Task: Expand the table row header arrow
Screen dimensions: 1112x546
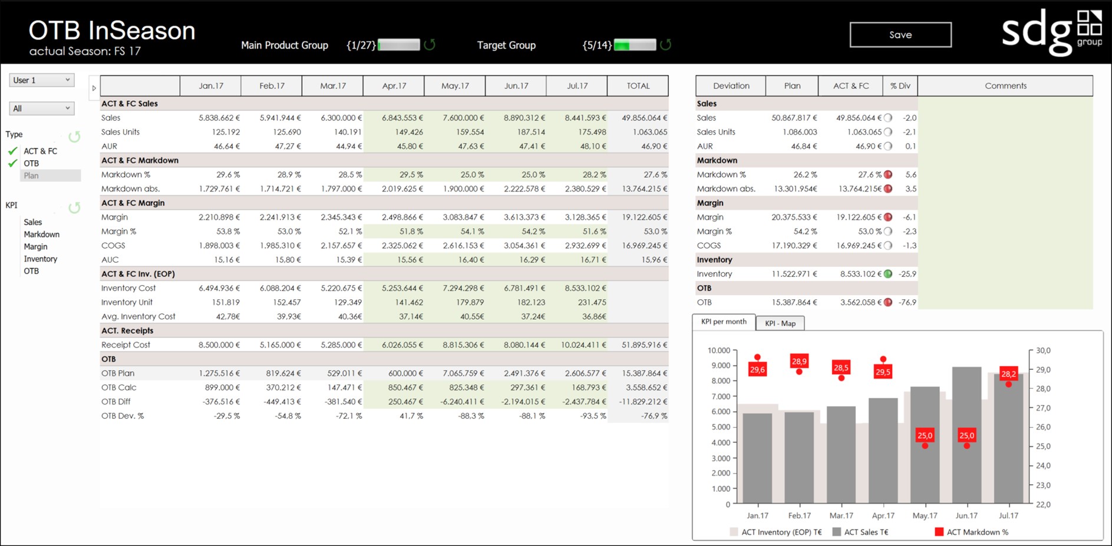Action: tap(94, 88)
